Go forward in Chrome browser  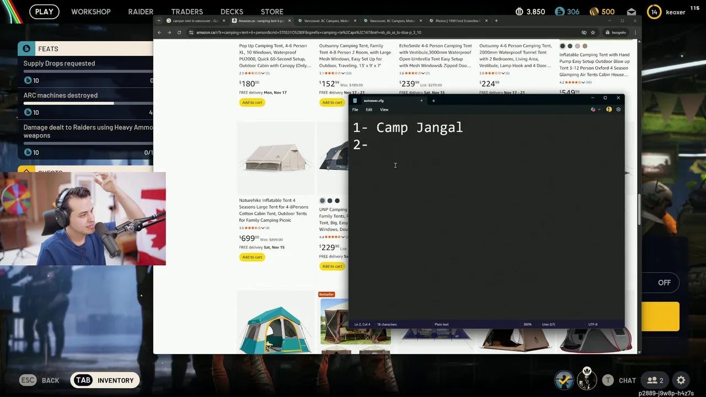click(x=169, y=33)
